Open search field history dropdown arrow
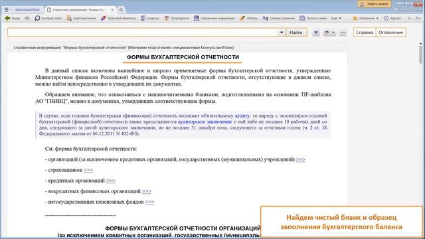 pyautogui.click(x=282, y=33)
